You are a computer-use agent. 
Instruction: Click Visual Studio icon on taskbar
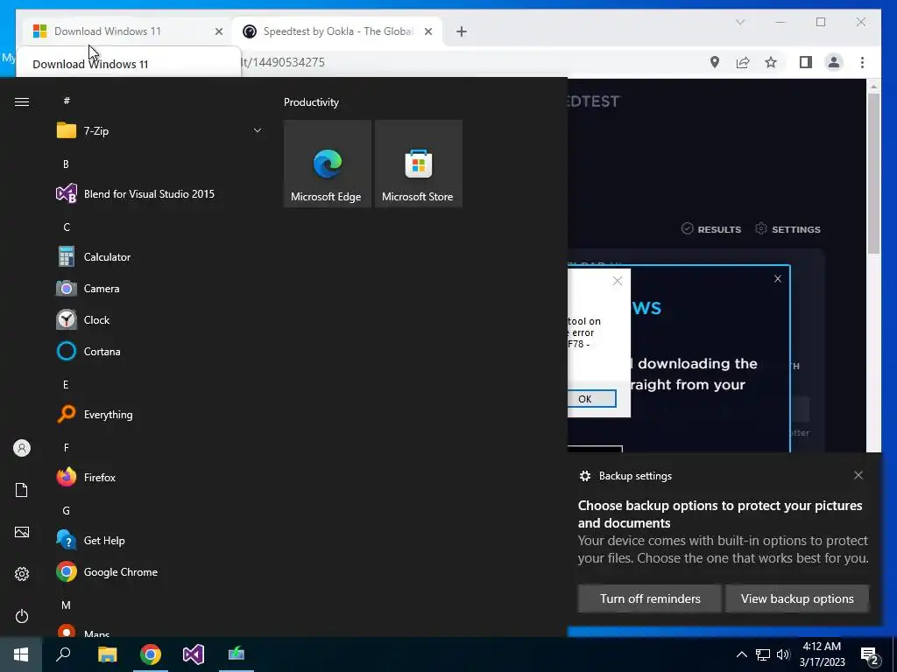(x=194, y=654)
